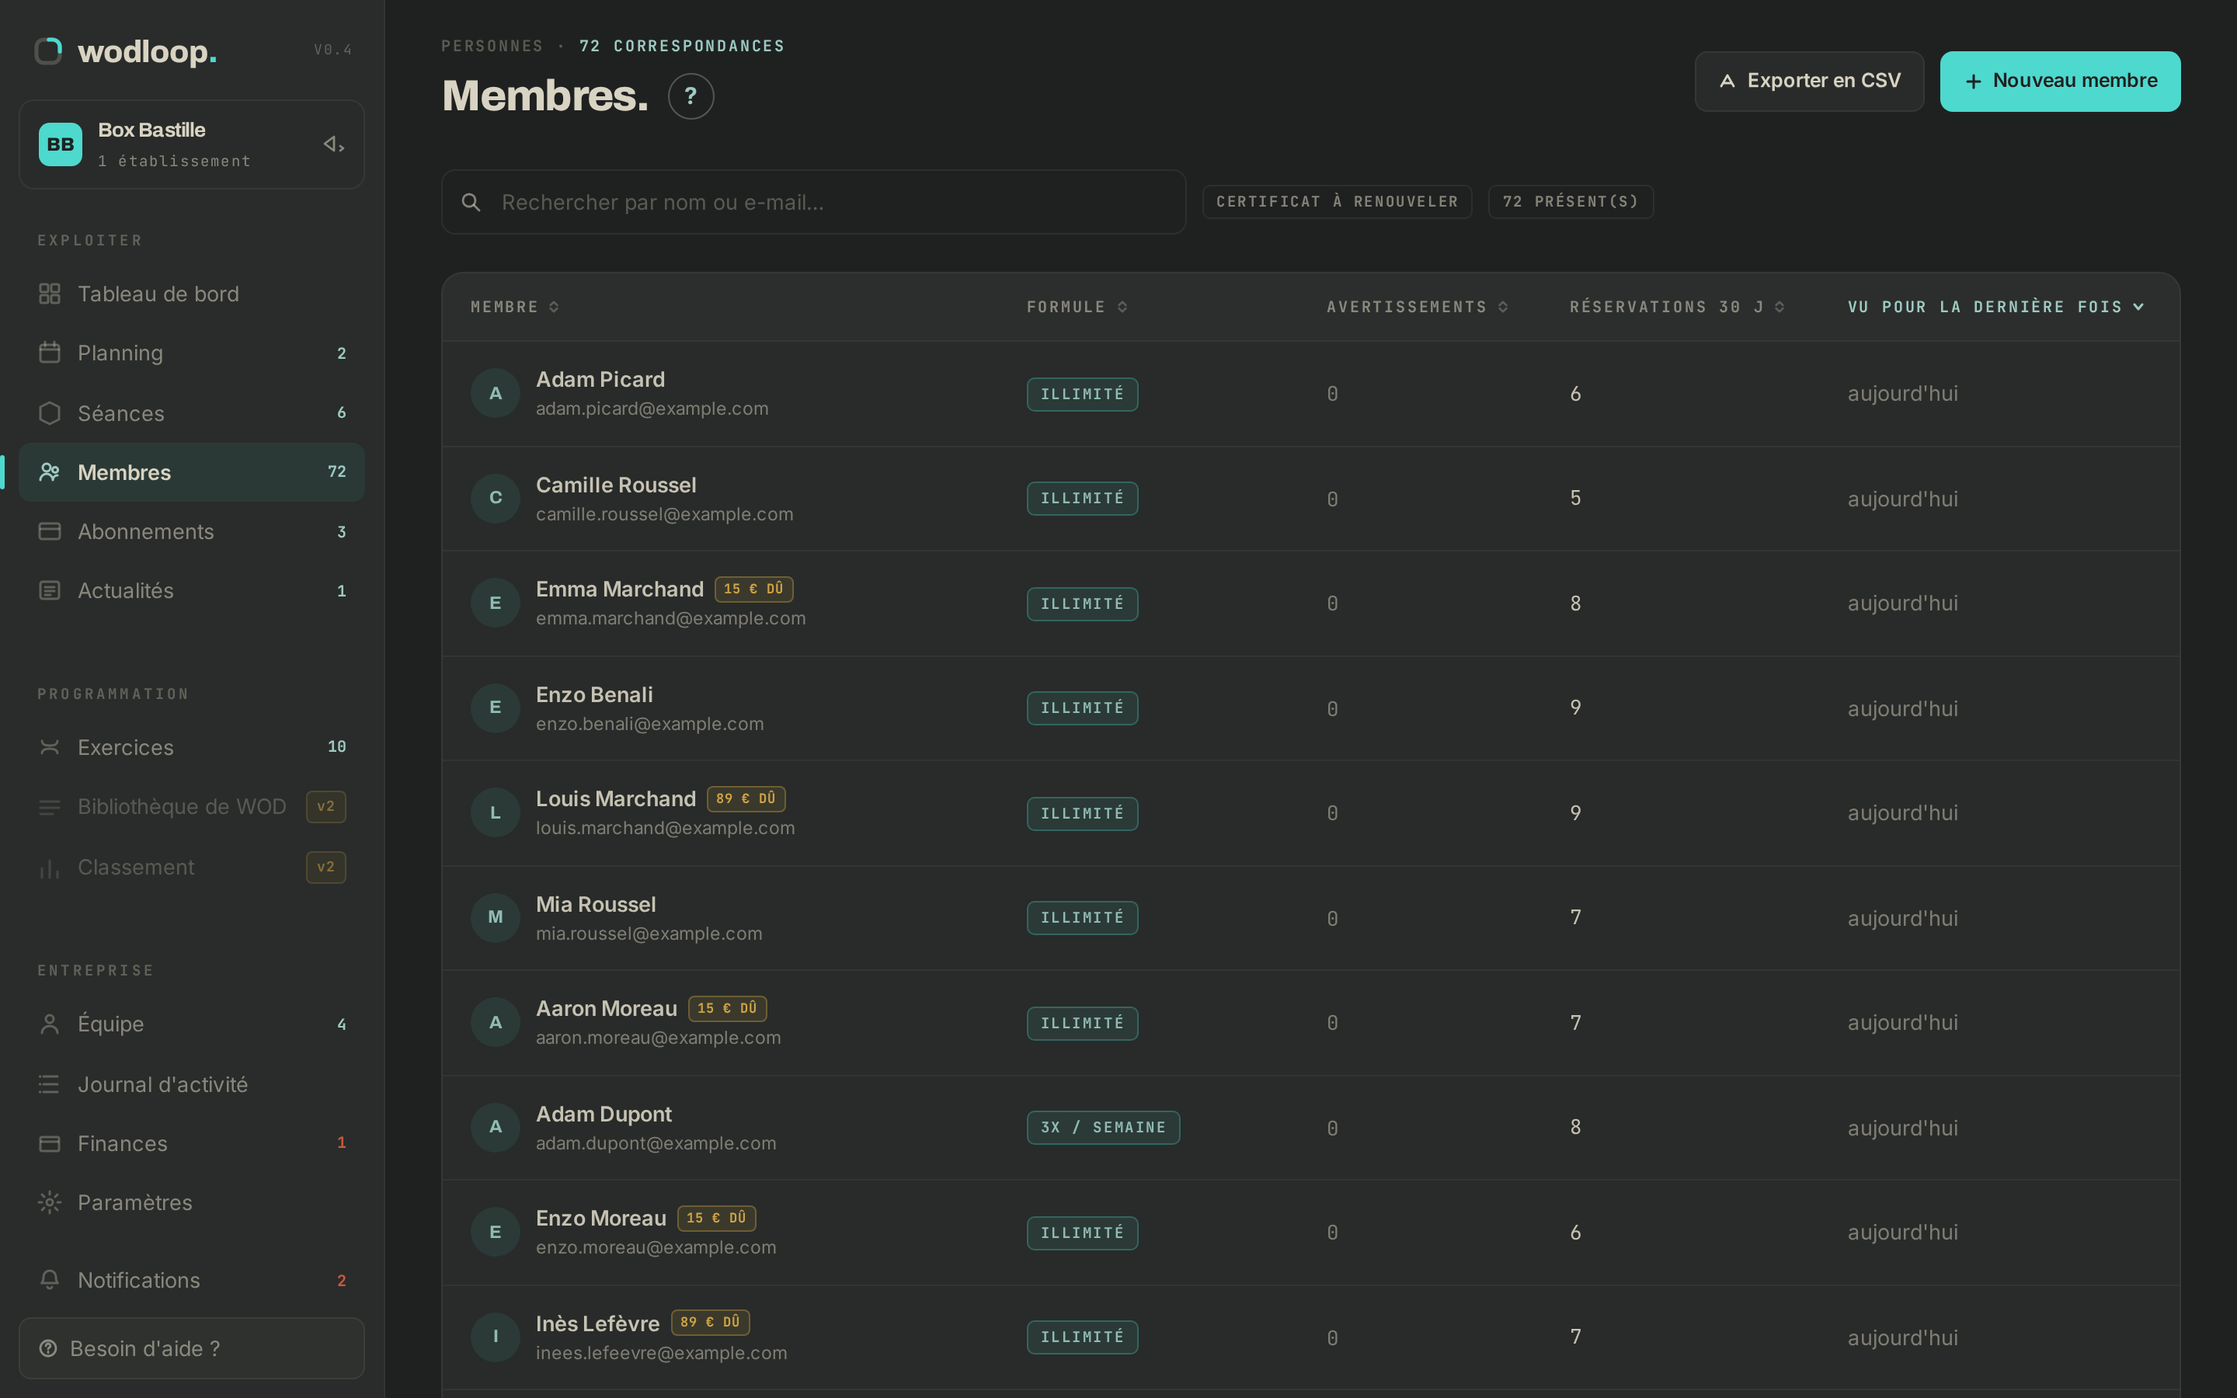Click Emma Marchand's 15 € dû badge
Screen dimensions: 2237x1398
(753, 589)
